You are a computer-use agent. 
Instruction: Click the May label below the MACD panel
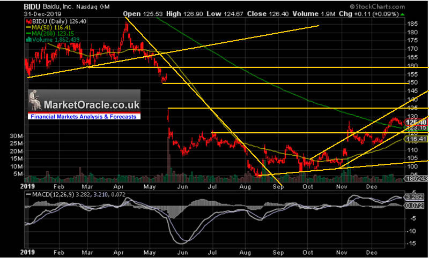[x=151, y=252]
